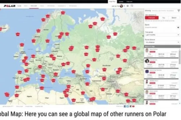
Task: Click the 'Sessions on map' gray header bar
Action: point(162,46)
